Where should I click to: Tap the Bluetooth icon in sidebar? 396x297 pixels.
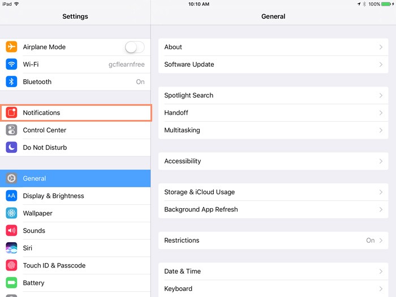pos(11,82)
